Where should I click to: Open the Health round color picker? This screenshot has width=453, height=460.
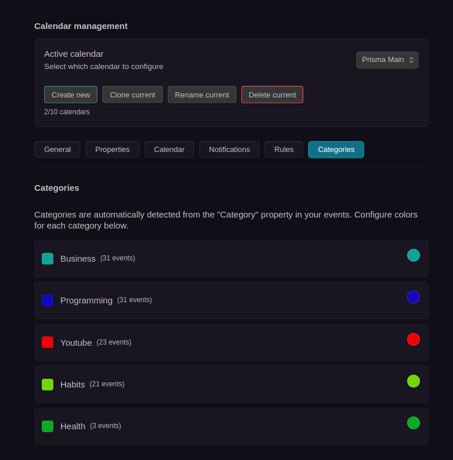(414, 423)
